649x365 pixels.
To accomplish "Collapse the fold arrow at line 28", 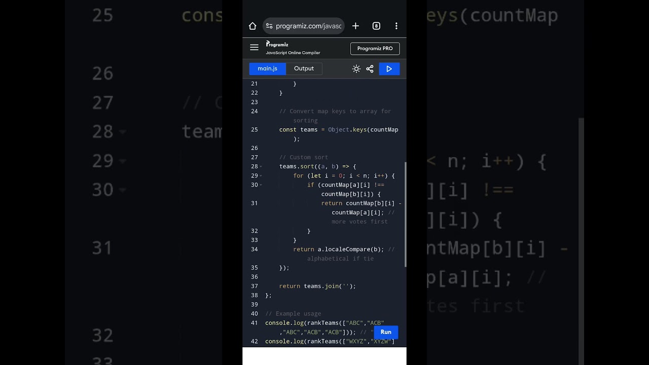I will (261, 167).
